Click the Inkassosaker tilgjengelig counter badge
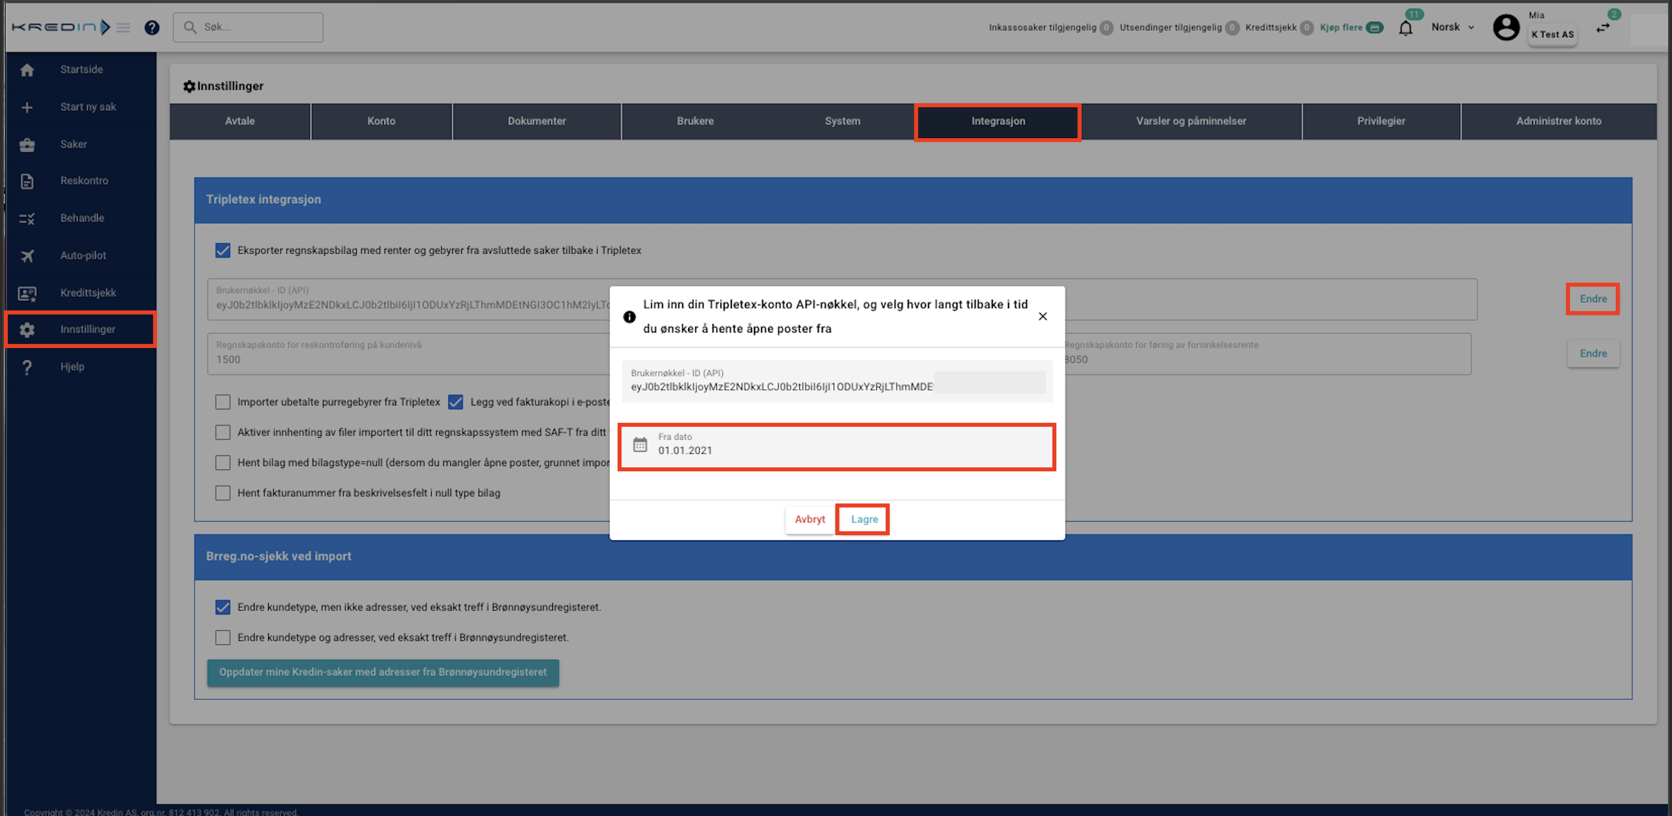 pos(1107,27)
